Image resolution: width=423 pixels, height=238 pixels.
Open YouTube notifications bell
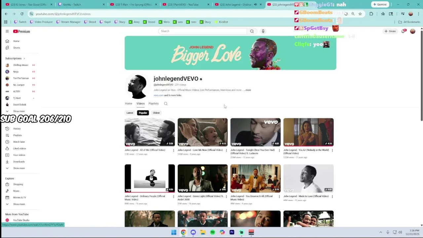[404, 31]
